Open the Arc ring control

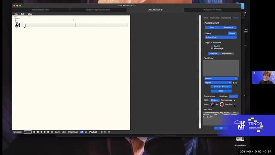point(222,105)
